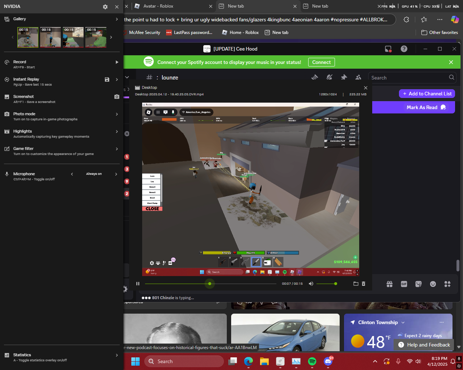Open the second 00:15 gallery clip thumbnail
Viewport: 463px width, 370px height.
(x=51, y=37)
